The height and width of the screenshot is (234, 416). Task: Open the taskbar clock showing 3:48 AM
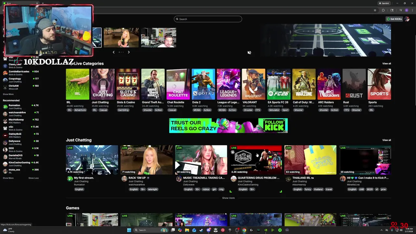pyautogui.click(x=409, y=230)
